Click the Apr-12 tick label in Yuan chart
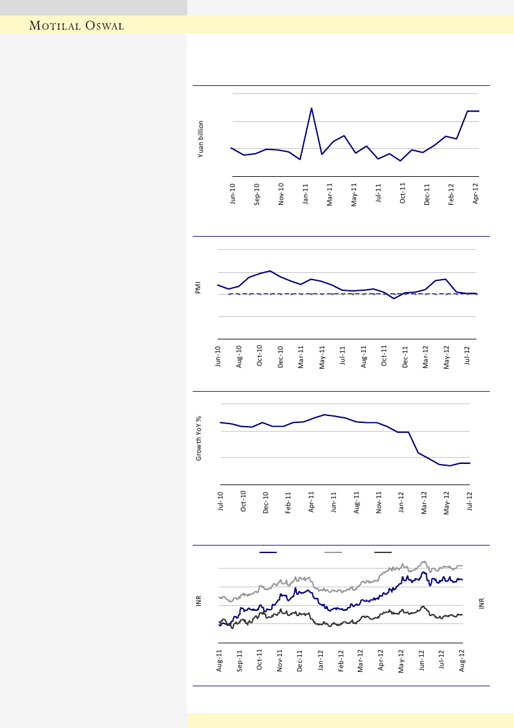The image size is (514, 728). pos(476,194)
